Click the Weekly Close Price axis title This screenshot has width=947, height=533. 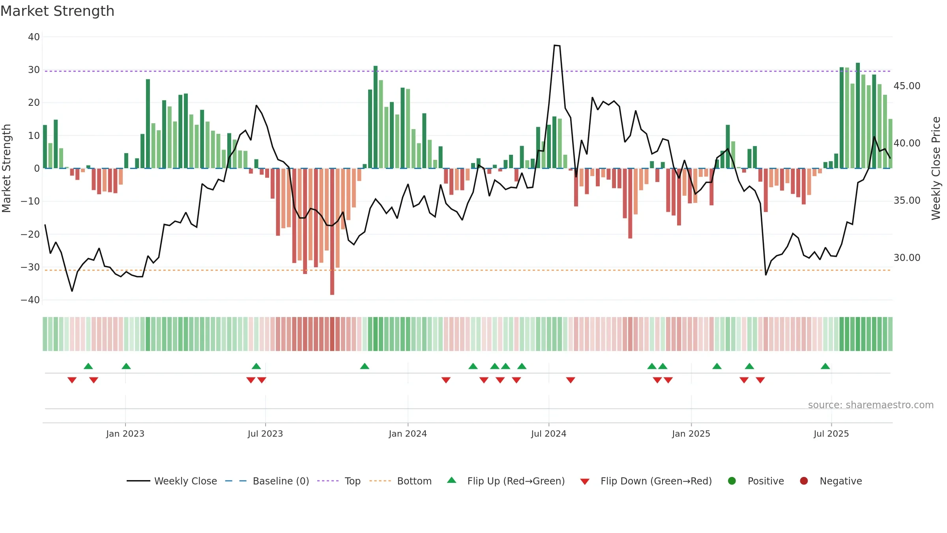pos(936,168)
